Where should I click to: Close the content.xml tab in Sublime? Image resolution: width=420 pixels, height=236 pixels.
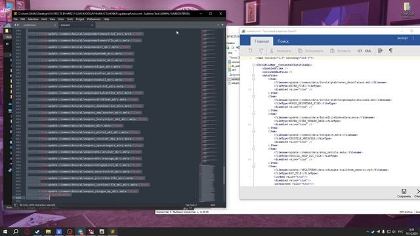coord(55,25)
